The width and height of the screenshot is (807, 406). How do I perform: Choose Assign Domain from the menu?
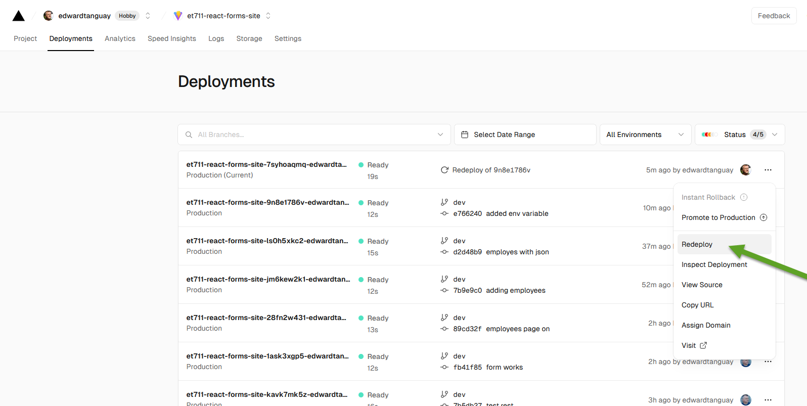(x=724, y=325)
